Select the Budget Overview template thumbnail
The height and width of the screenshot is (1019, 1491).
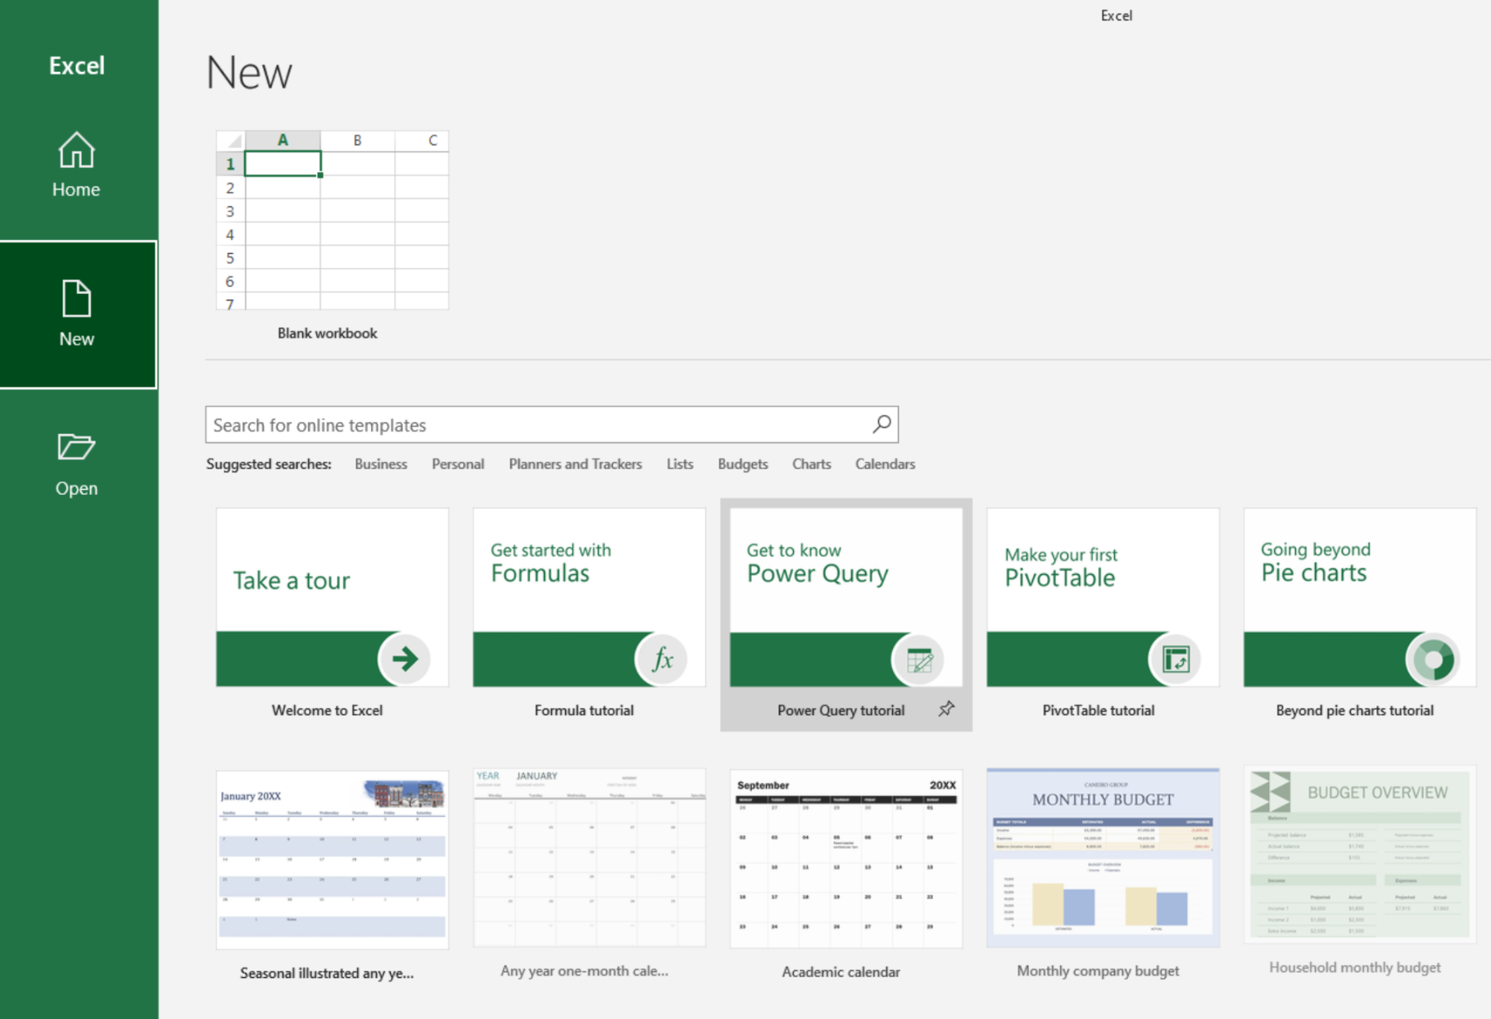click(1360, 854)
